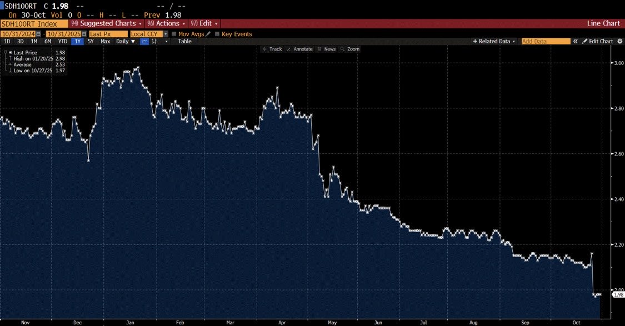
Task: Click the Edit Chart pencil button
Action: tap(597, 42)
